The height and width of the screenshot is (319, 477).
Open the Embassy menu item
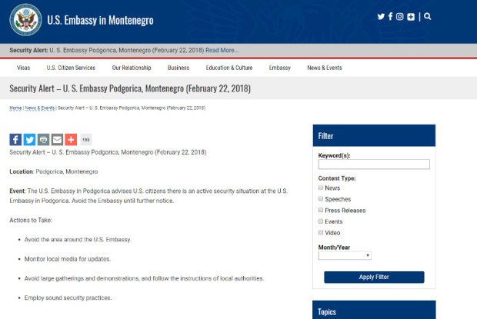pyautogui.click(x=279, y=68)
